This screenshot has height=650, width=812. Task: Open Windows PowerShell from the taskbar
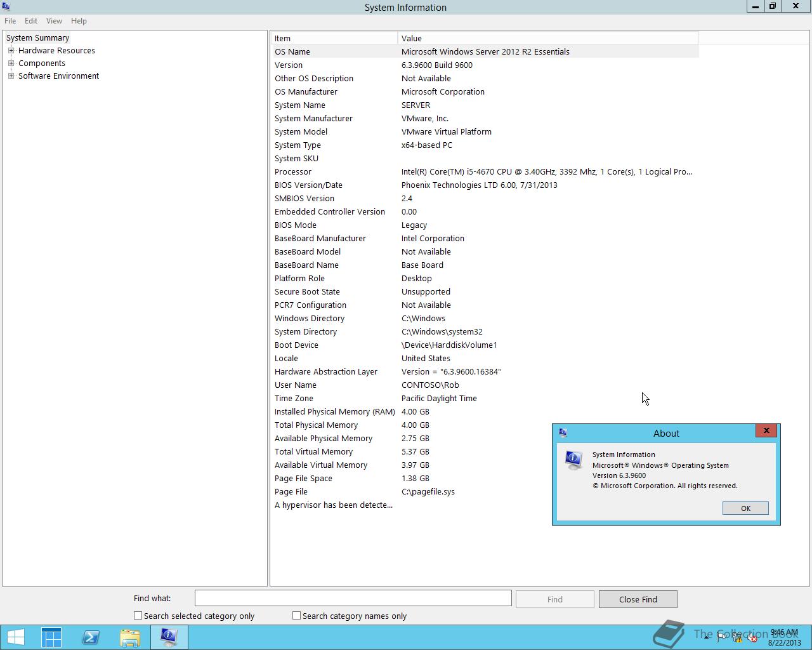91,637
